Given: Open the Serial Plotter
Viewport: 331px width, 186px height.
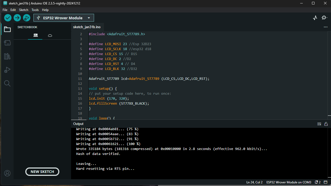Looking at the screenshot, I should [x=315, y=18].
